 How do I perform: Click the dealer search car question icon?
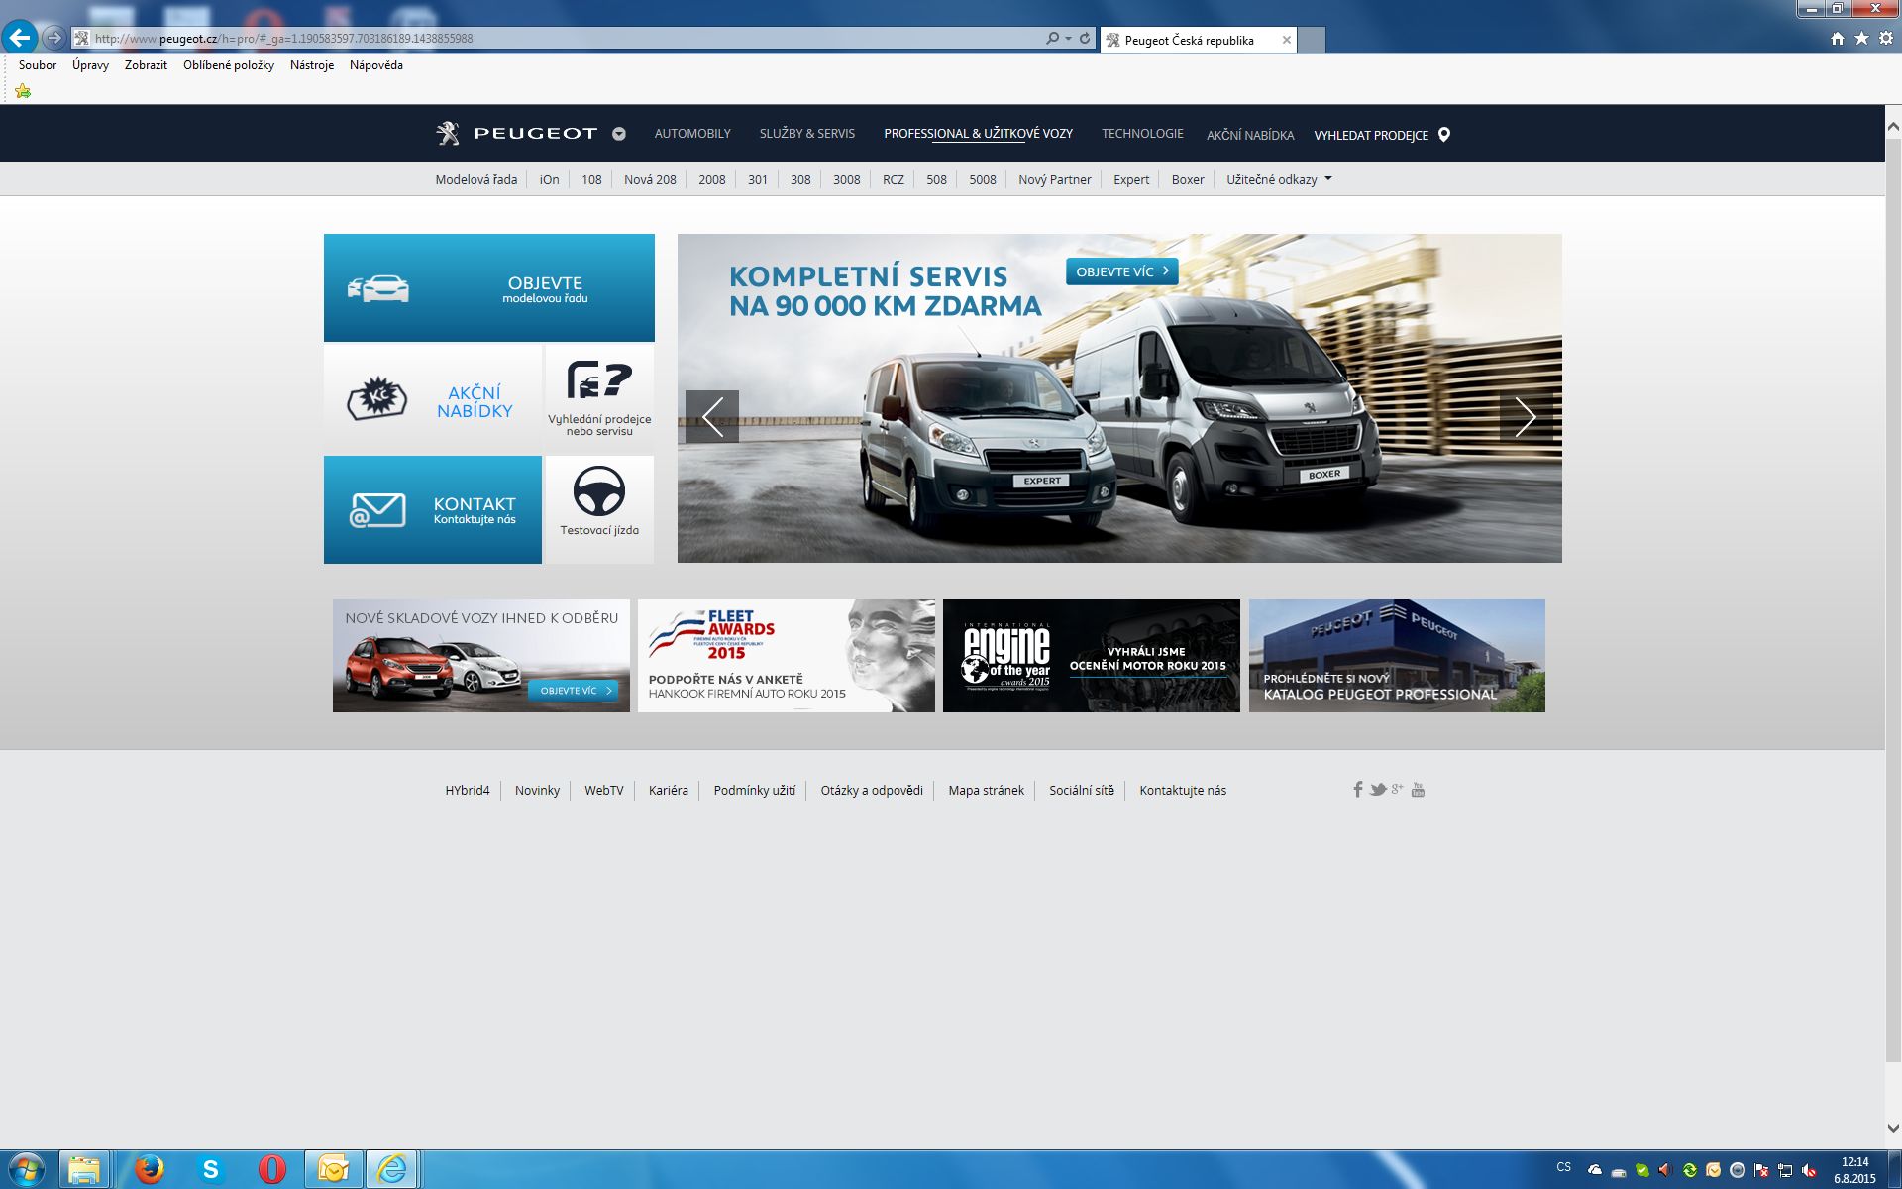click(x=599, y=379)
